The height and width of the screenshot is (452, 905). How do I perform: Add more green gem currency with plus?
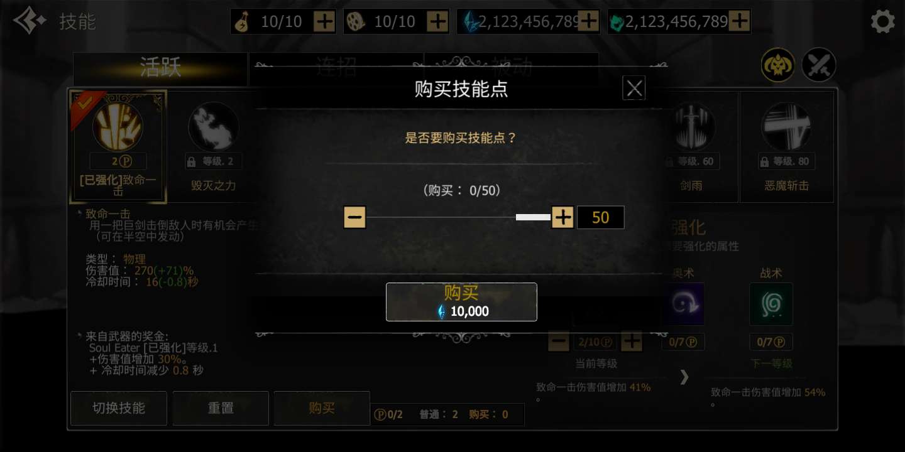coord(739,21)
